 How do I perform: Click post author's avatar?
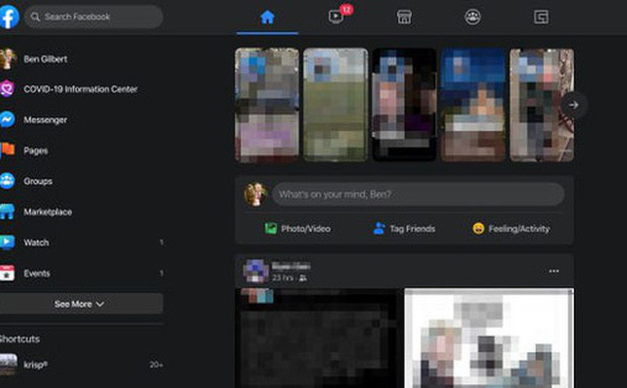256,270
